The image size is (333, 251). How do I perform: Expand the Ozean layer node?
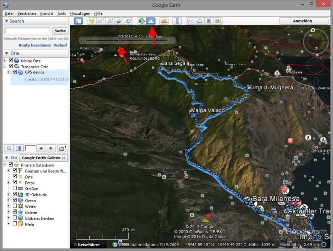(9, 201)
